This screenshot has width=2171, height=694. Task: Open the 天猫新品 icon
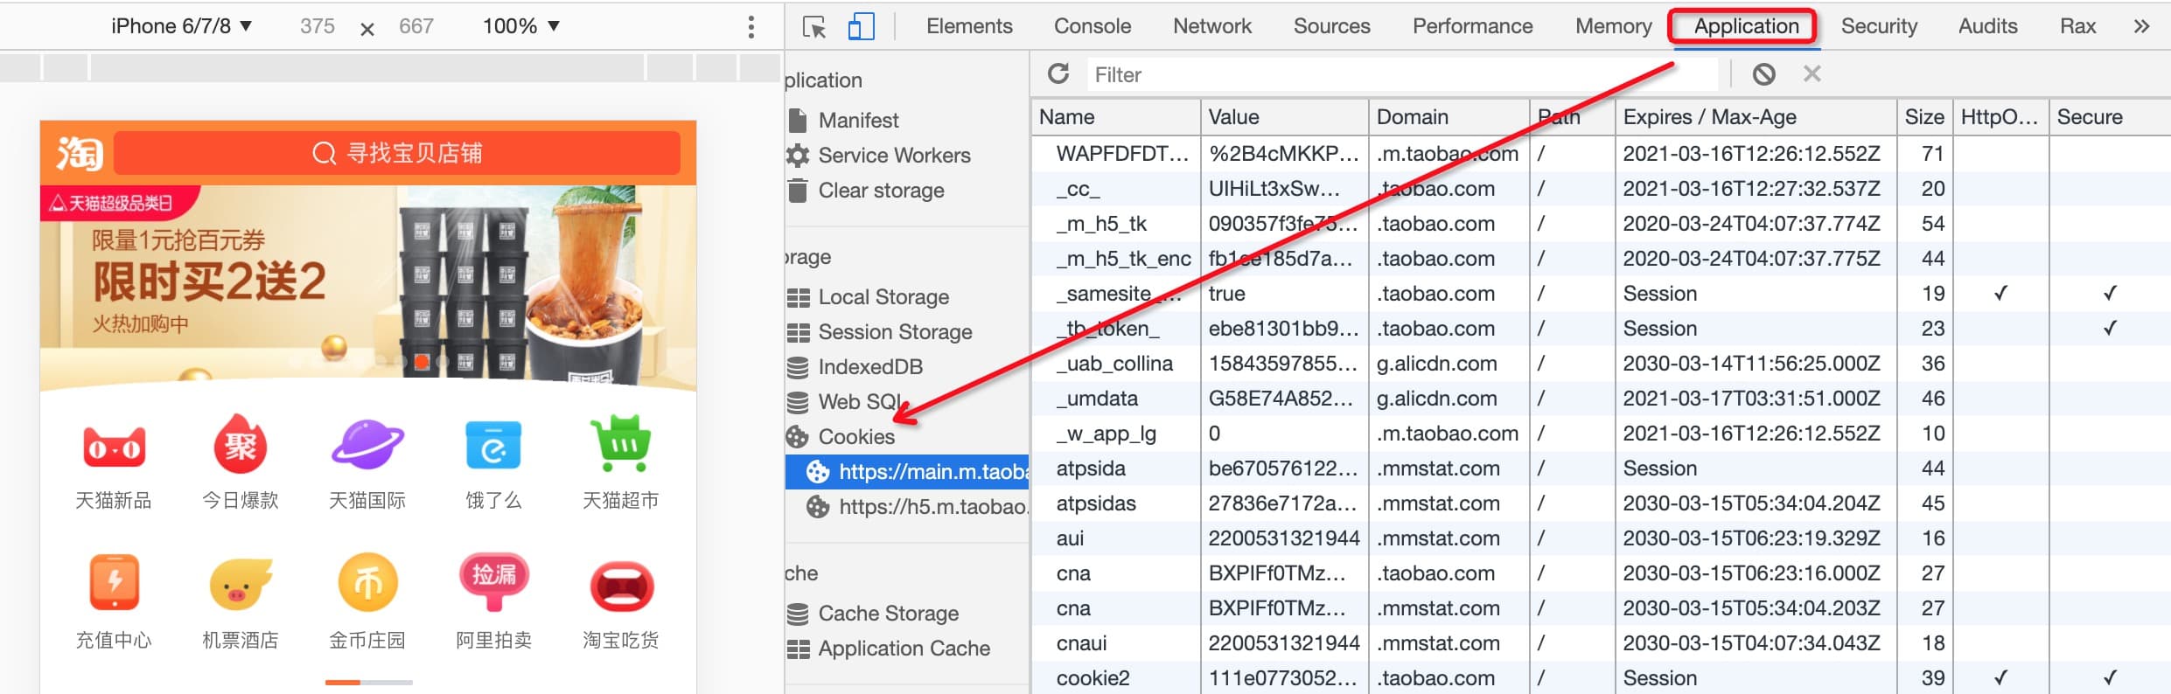(x=114, y=448)
